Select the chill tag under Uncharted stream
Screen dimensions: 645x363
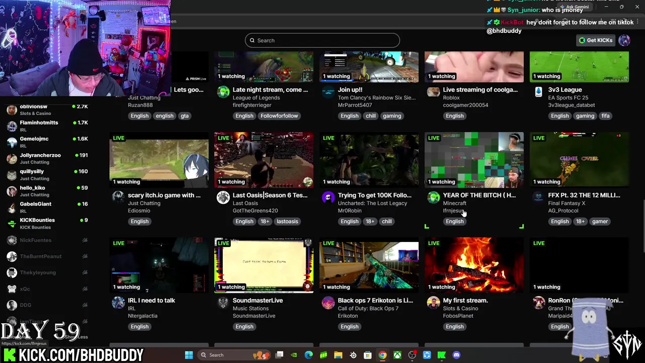(x=386, y=221)
